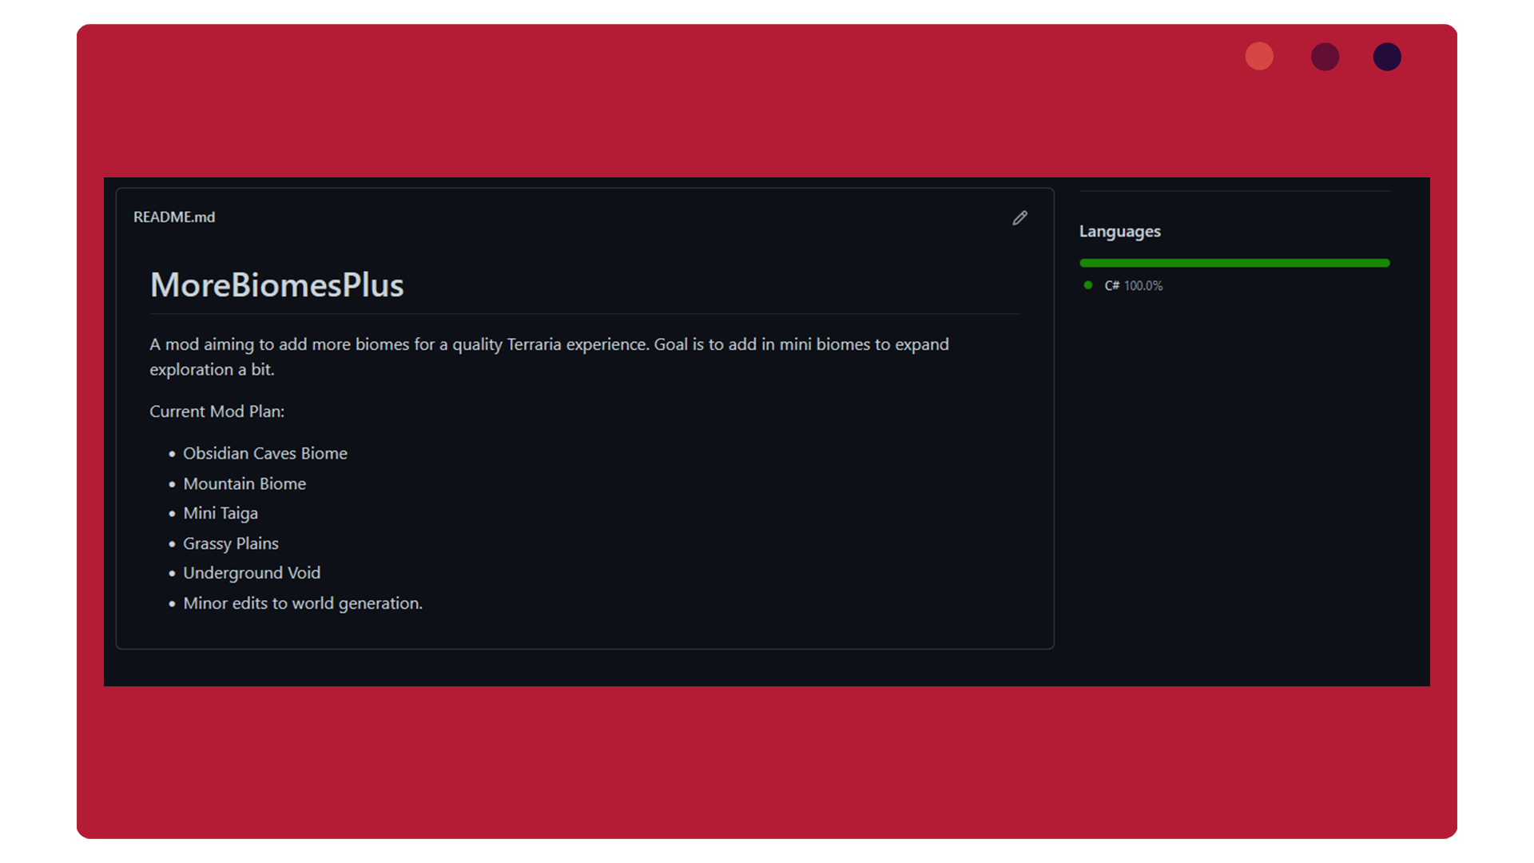Click the Mountain Biome list item
Viewport: 1534px width, 863px height.
coord(244,483)
